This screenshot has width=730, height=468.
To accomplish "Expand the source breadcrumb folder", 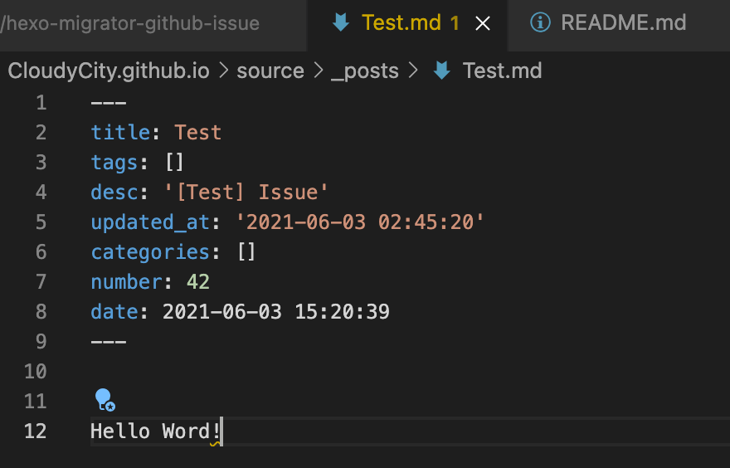I will 270,71.
